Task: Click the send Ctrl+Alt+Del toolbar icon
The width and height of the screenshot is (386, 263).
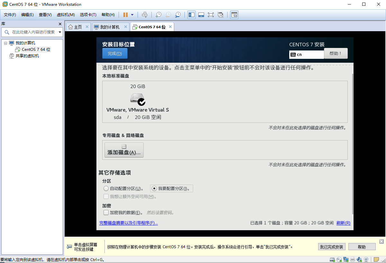Action: [x=145, y=15]
